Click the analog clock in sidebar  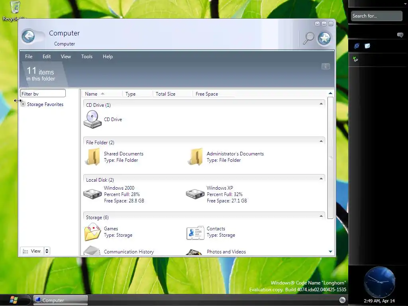pos(379,282)
